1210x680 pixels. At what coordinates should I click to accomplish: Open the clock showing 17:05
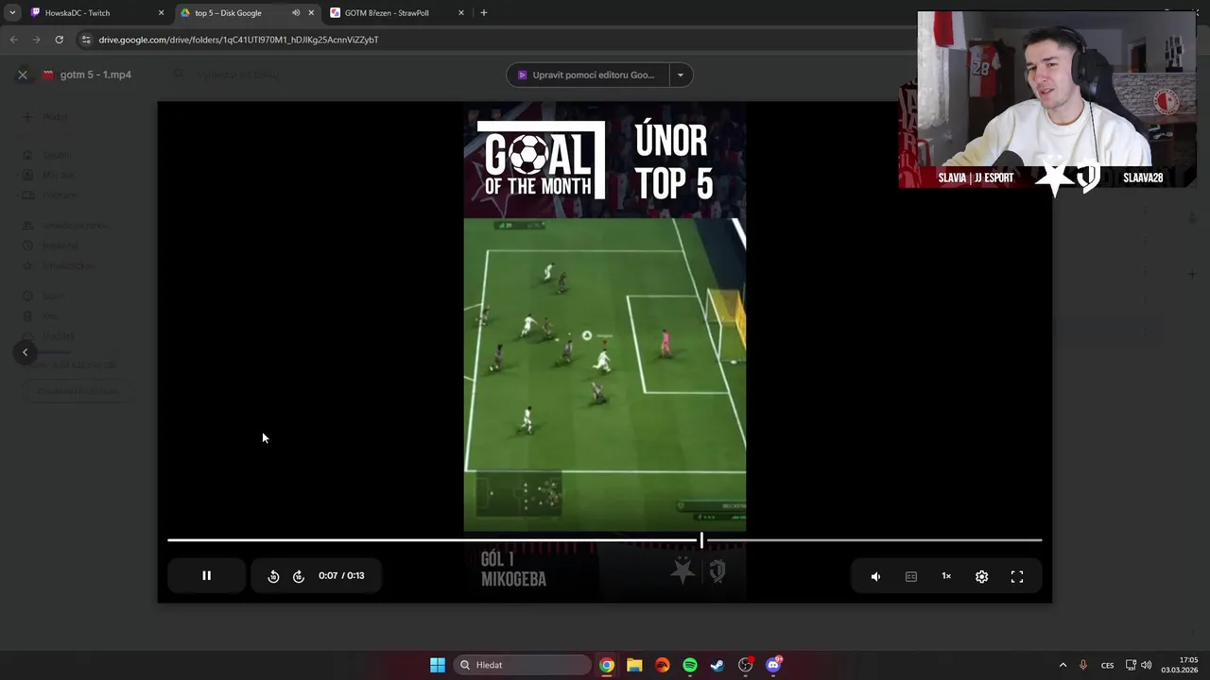(x=1180, y=665)
